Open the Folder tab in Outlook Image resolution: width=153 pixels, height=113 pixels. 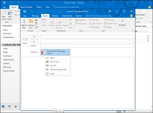click(x=39, y=7)
